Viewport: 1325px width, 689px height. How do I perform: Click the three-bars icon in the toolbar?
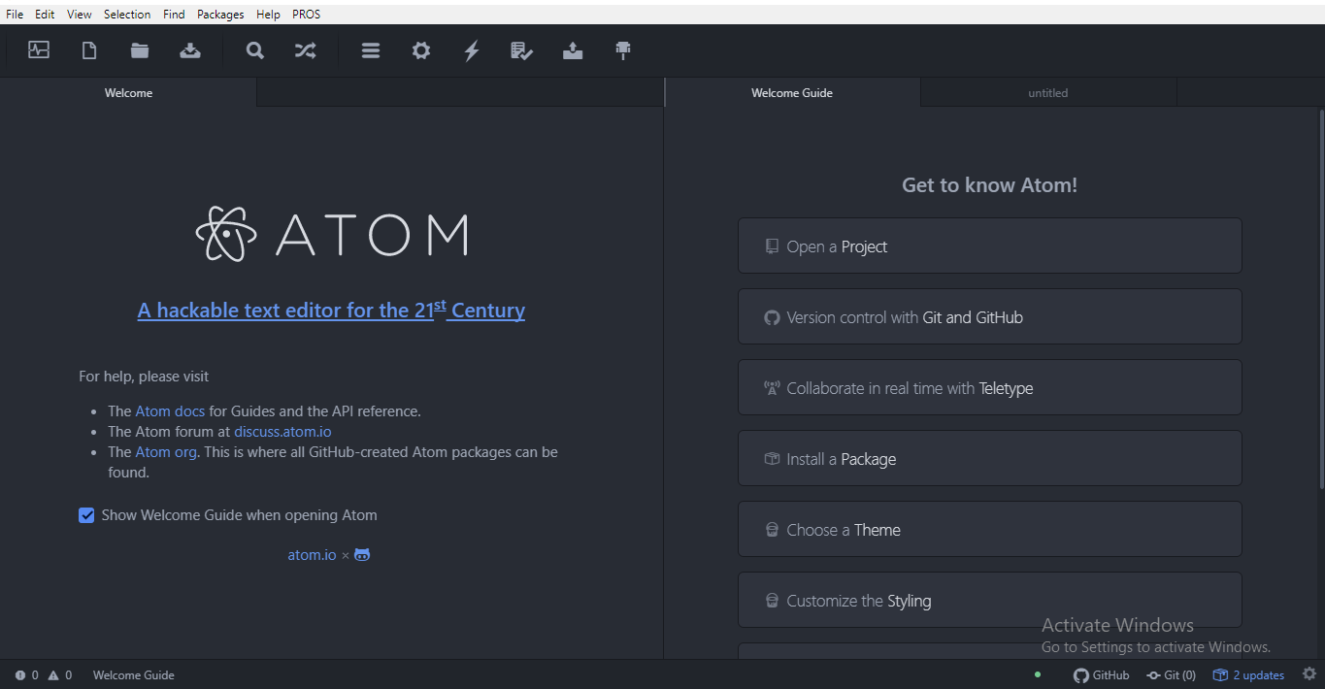[371, 50]
